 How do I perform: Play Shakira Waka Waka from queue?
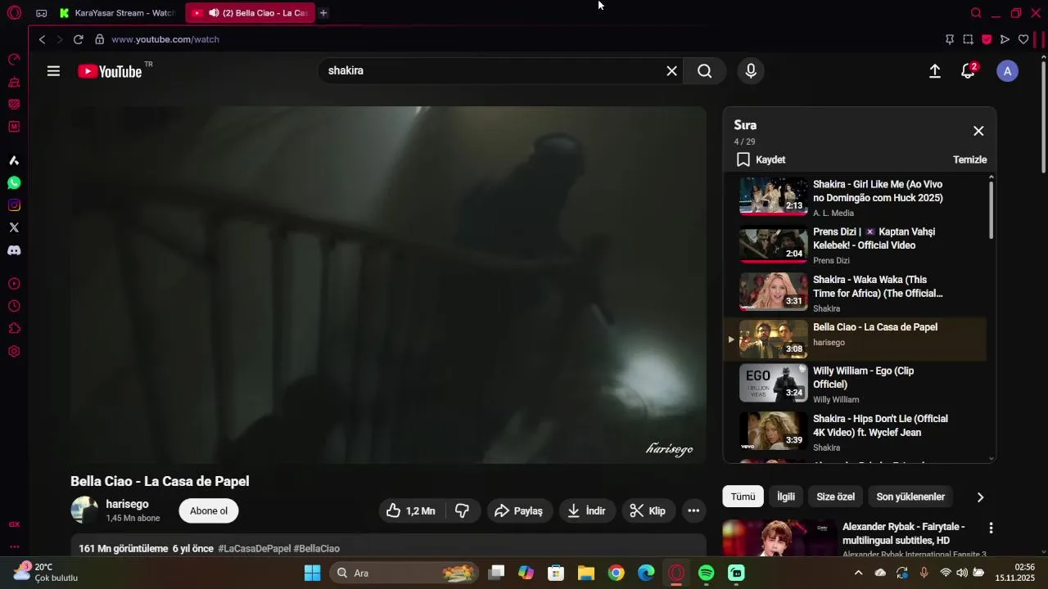855,293
